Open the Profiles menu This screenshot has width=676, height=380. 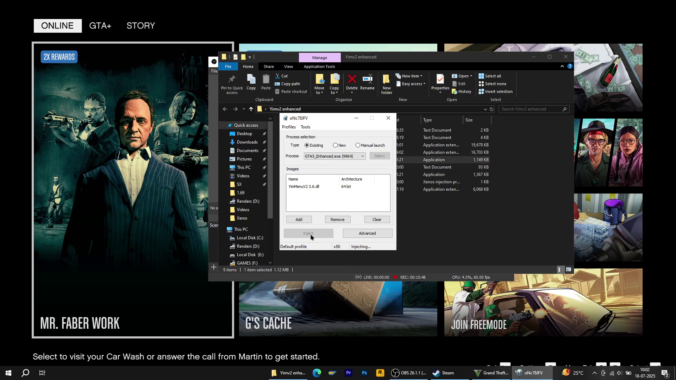(x=289, y=127)
